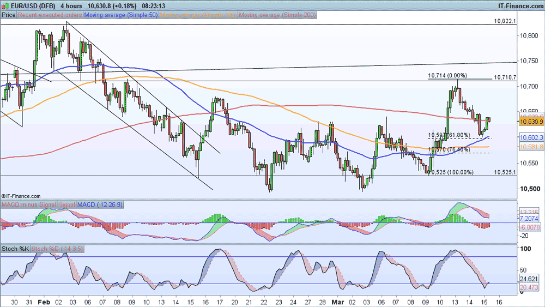Viewport: 545px width, 307px height.
Task: Click the blue 10,602.3 moving average tag
Action: [x=531, y=137]
